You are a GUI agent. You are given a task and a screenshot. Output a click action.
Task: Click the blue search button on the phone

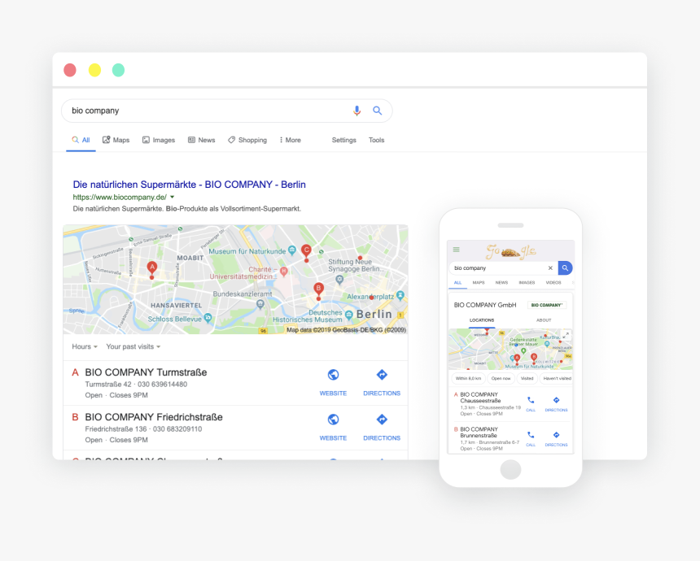tap(565, 268)
